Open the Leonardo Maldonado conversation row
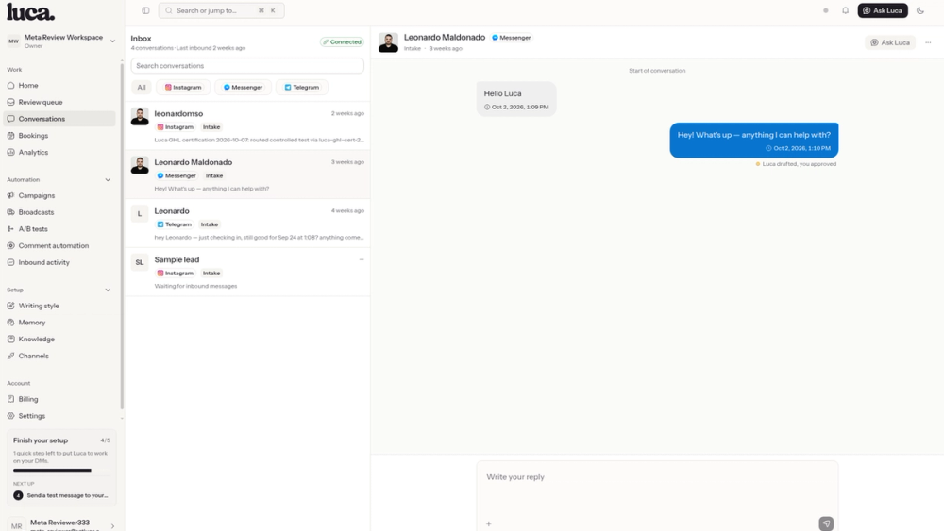 pos(246,175)
